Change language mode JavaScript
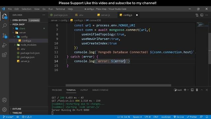The width and height of the screenshot is (211, 119). 166,117
